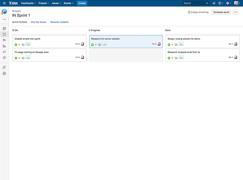This screenshot has height=180, width=243.
Task: Click green smile badge on IN-2 card
Action: 105,44
